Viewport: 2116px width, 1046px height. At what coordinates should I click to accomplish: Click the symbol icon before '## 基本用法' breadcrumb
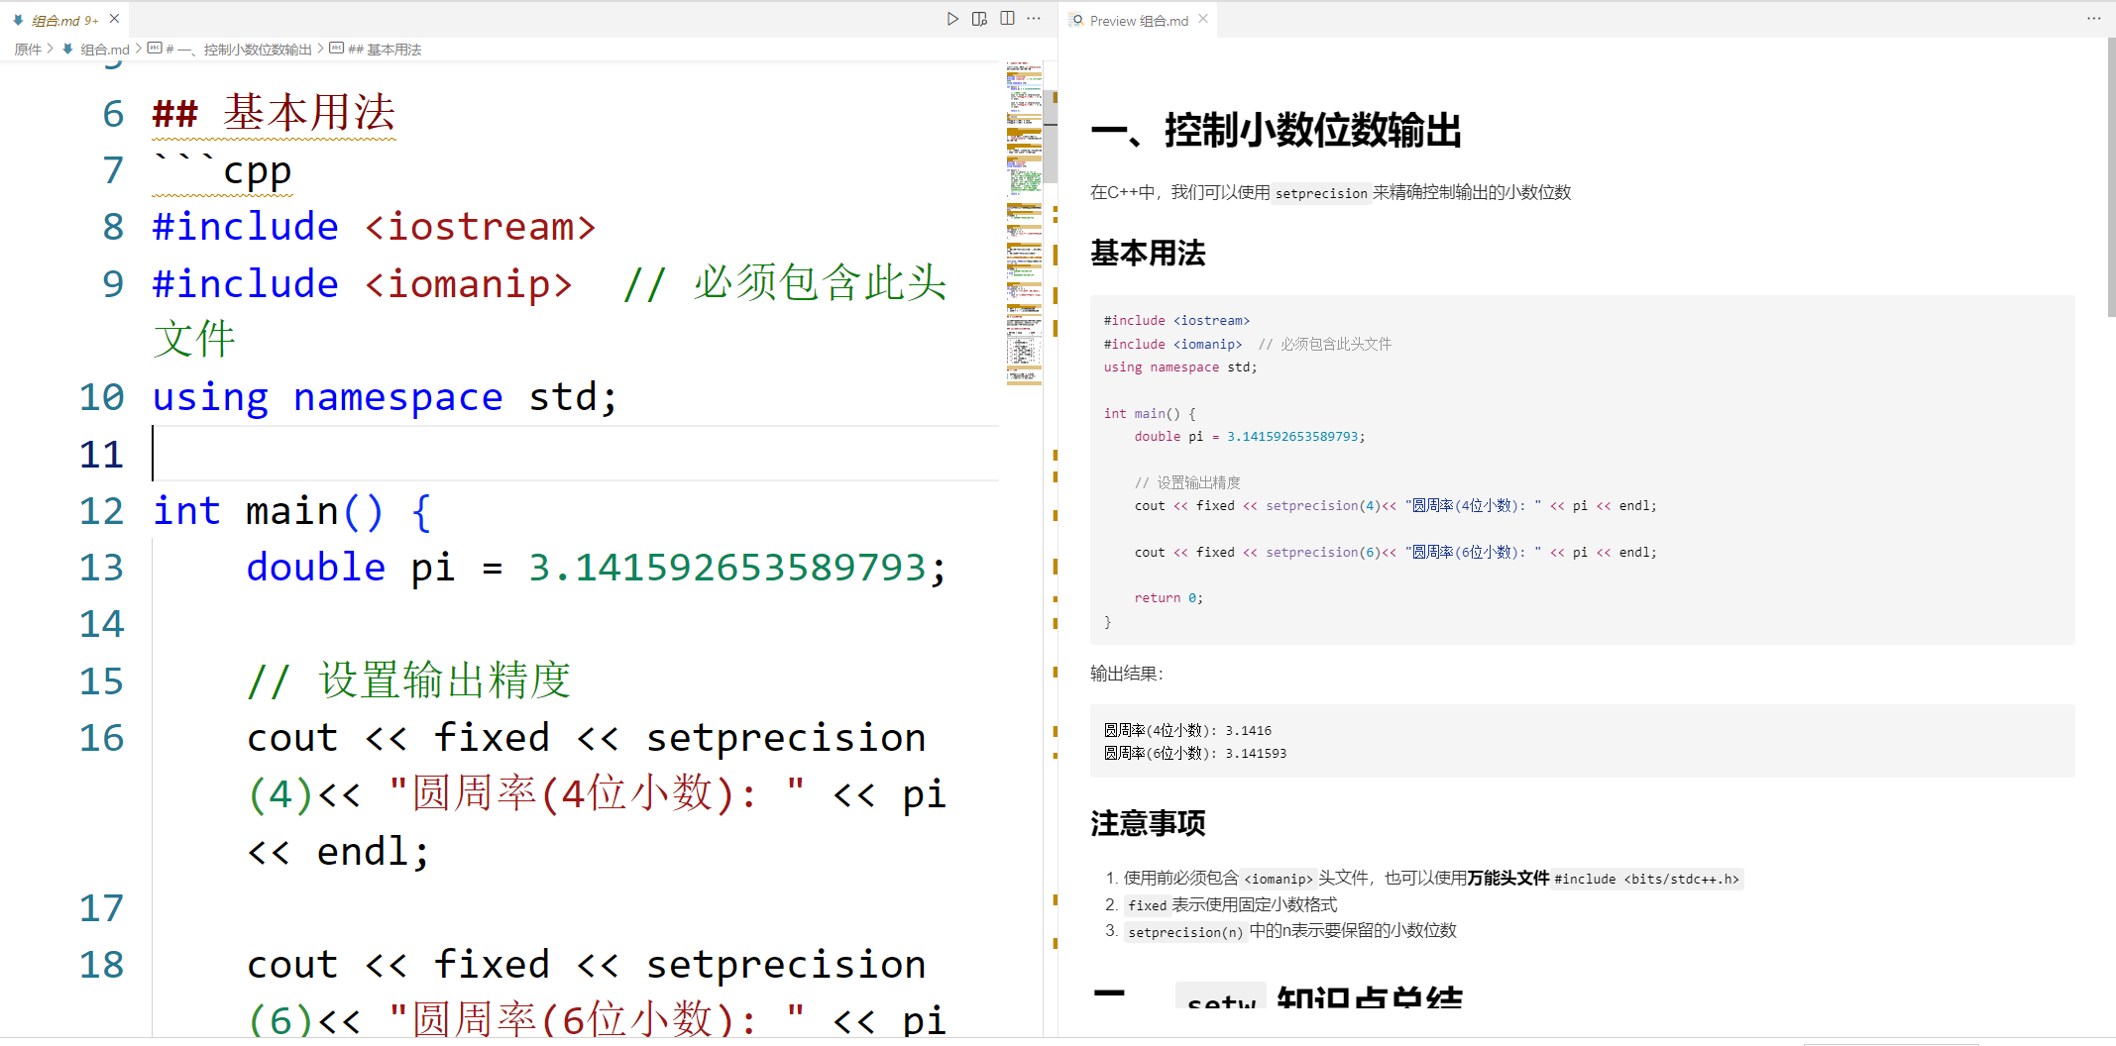pyautogui.click(x=337, y=49)
